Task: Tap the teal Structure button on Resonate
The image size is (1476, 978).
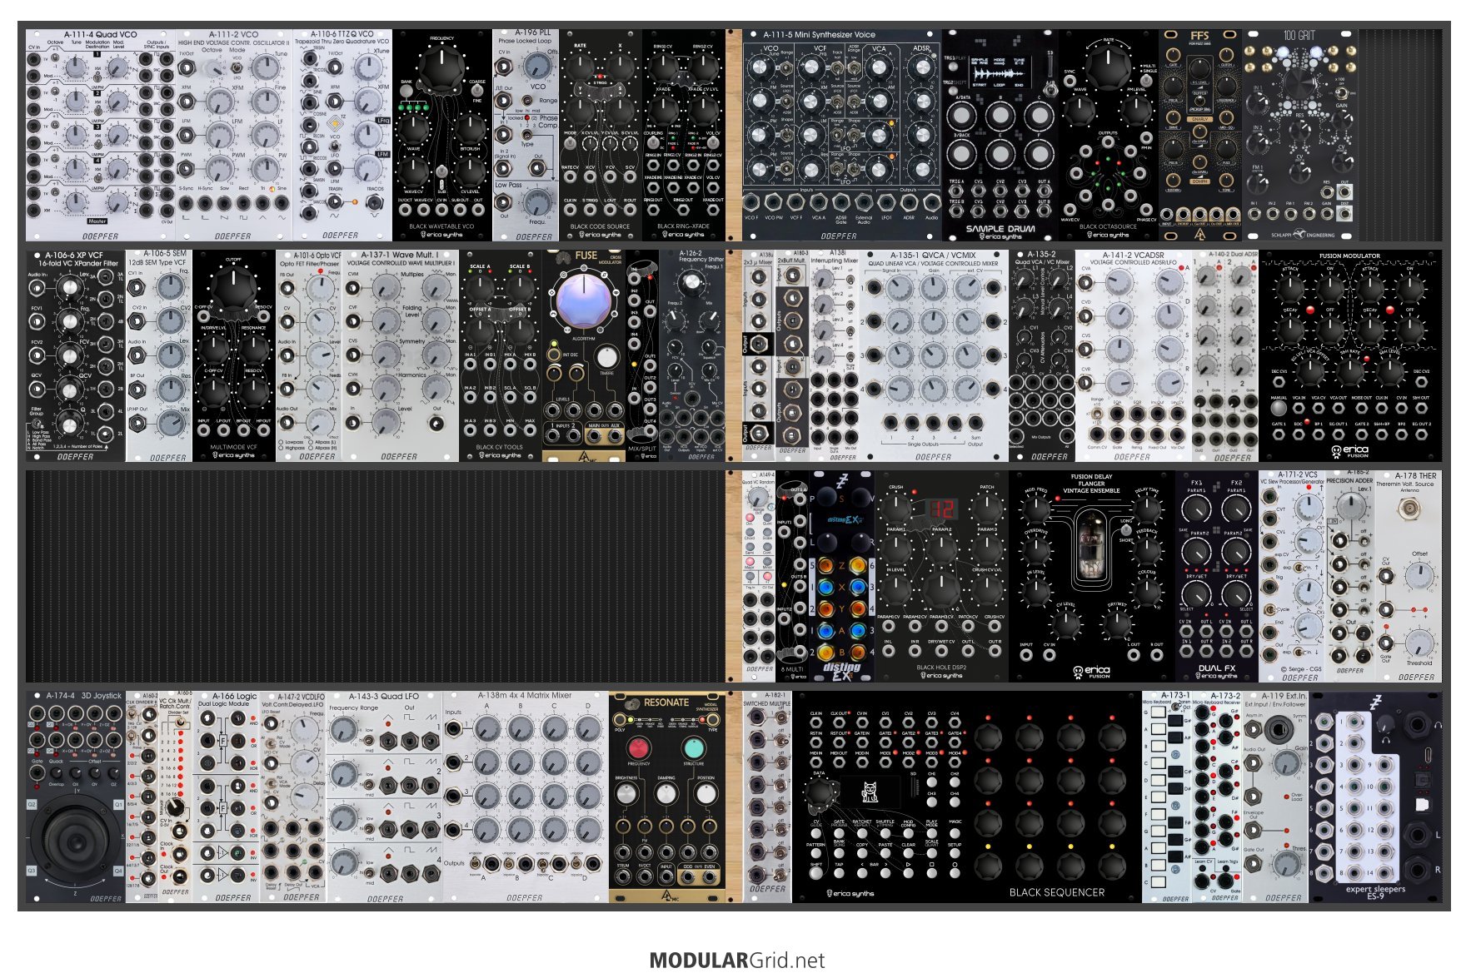Action: pos(693,747)
